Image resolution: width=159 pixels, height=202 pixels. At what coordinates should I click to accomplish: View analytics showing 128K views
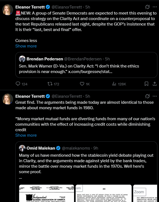coord(114,84)
